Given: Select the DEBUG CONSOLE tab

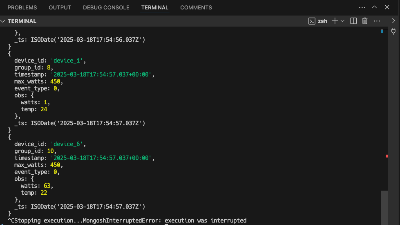Looking at the screenshot, I should 106,7.
